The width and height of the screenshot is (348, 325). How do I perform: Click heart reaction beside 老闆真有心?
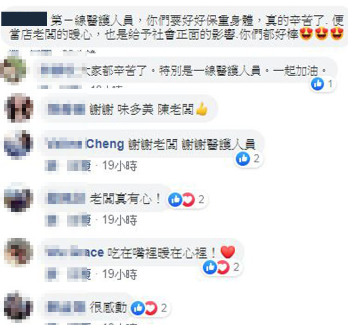coord(188,200)
